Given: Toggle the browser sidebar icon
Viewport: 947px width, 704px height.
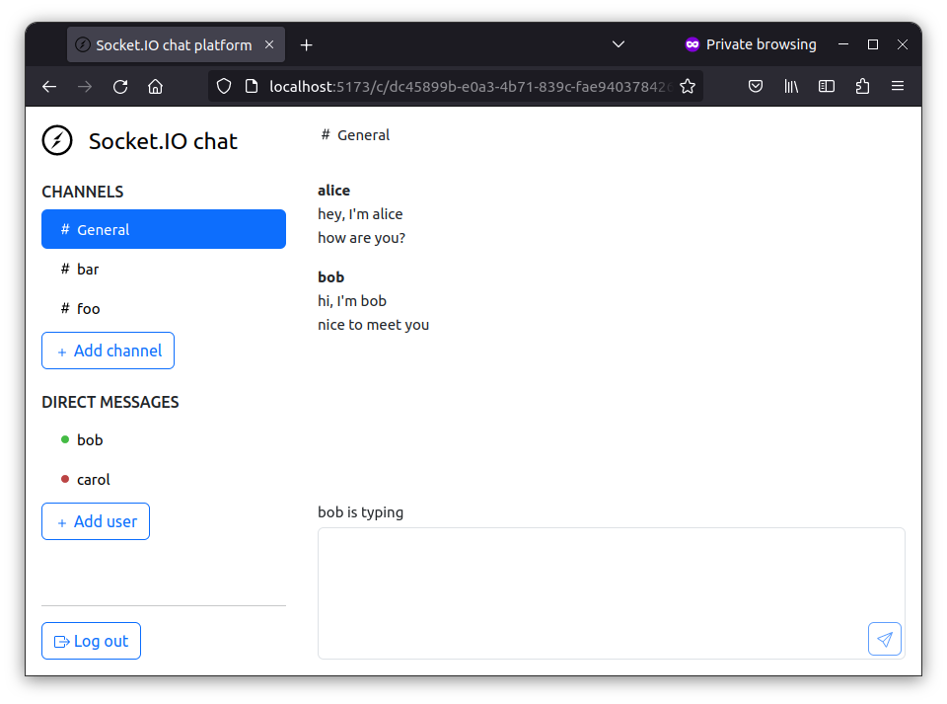Looking at the screenshot, I should [x=827, y=86].
